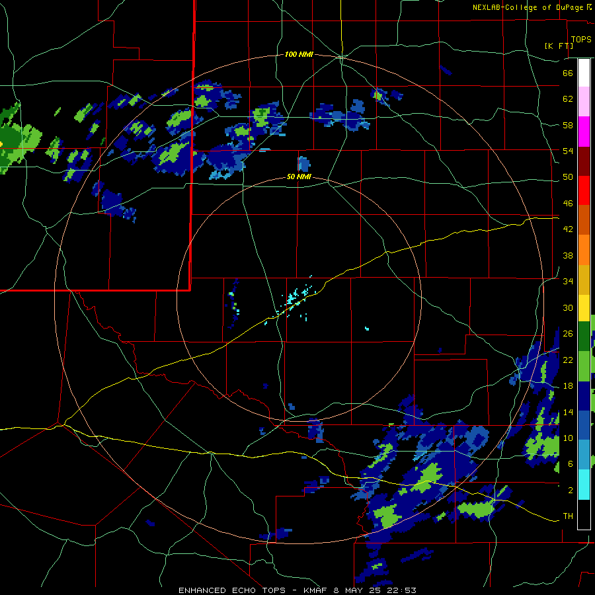Click the TOPS legend title

581,39
